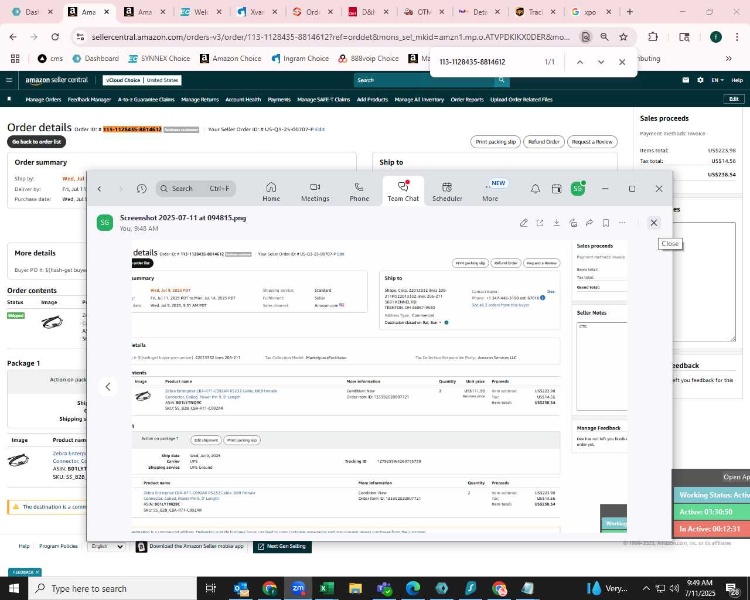Select the Team Chat tab
This screenshot has width=750, height=600.
pyautogui.click(x=403, y=192)
